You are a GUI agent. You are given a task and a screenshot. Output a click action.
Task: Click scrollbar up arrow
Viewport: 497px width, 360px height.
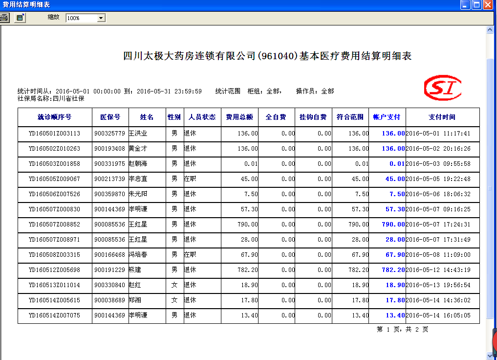click(x=490, y=30)
